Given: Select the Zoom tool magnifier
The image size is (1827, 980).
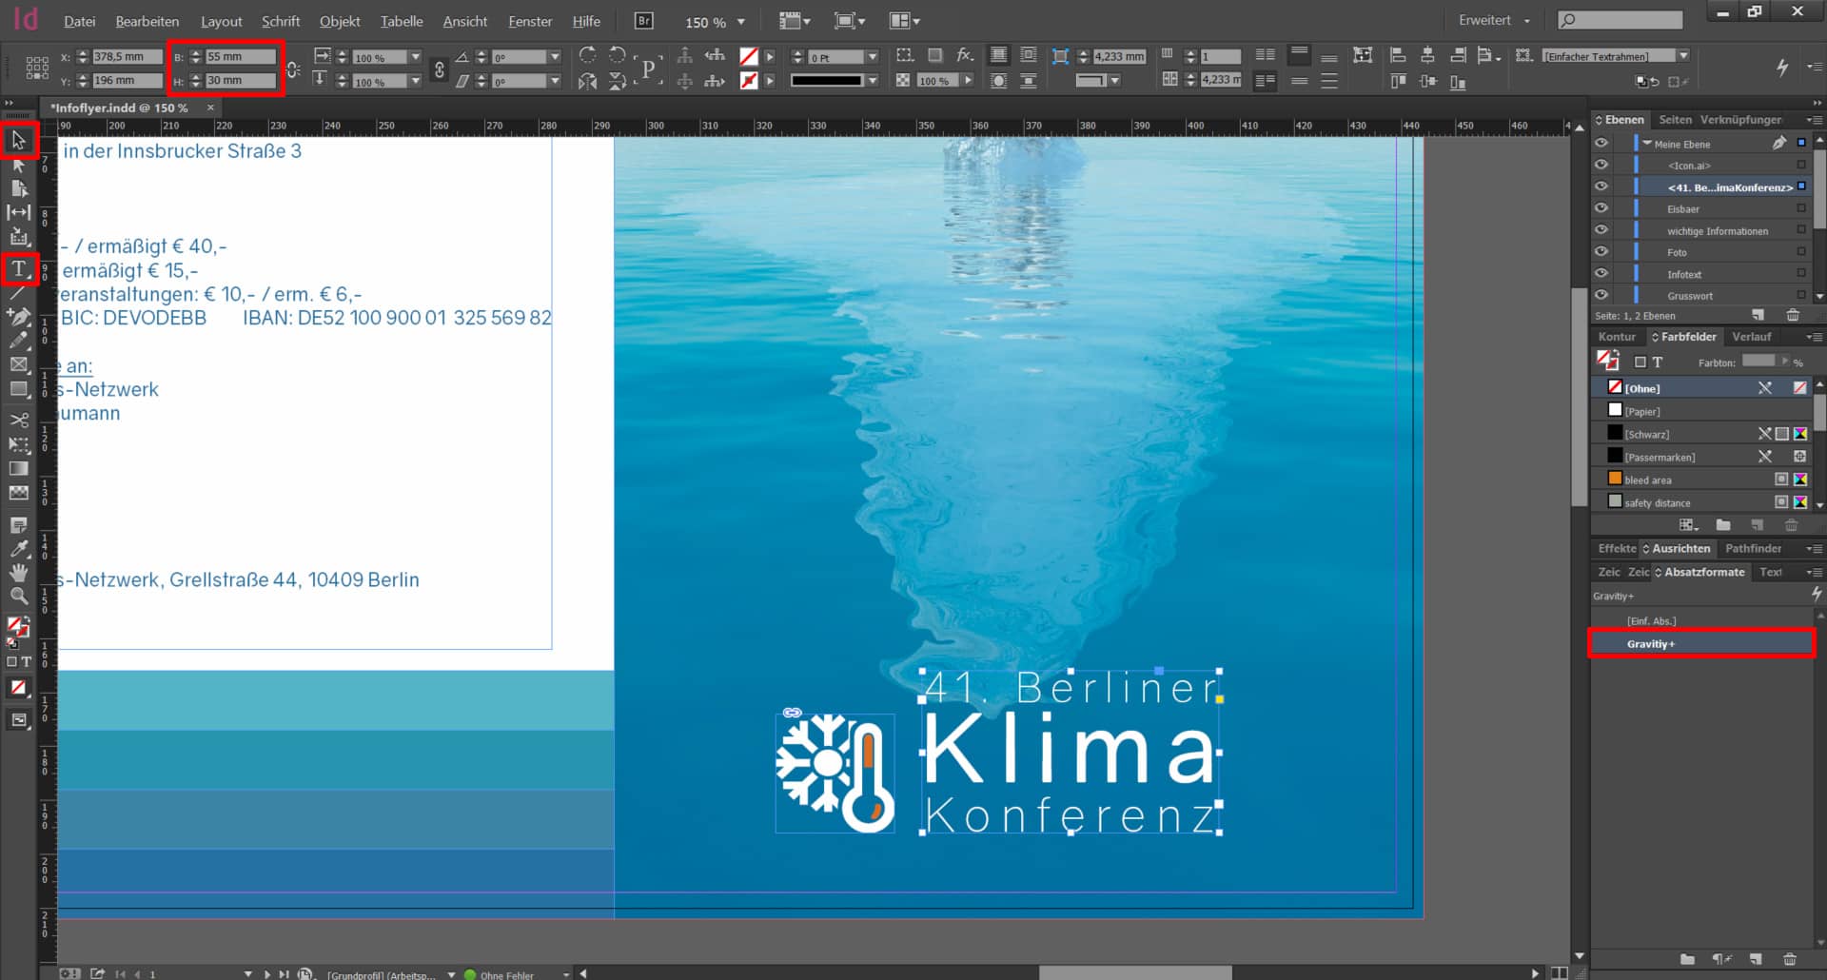Looking at the screenshot, I should point(18,597).
